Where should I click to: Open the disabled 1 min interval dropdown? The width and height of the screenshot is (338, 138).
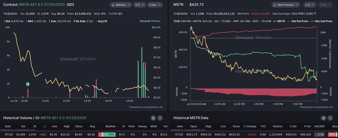(325, 5)
